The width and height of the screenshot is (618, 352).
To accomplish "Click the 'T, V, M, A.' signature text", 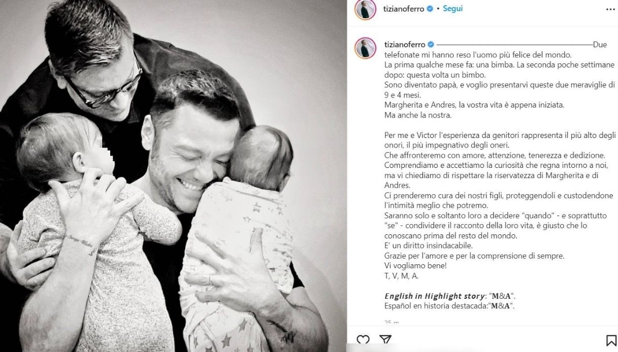I will 401,275.
